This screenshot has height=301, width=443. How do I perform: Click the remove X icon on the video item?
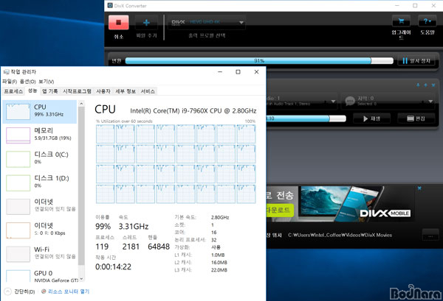433,85
